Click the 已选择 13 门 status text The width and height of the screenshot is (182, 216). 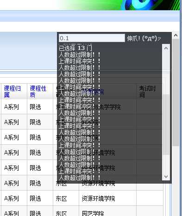click(75, 48)
